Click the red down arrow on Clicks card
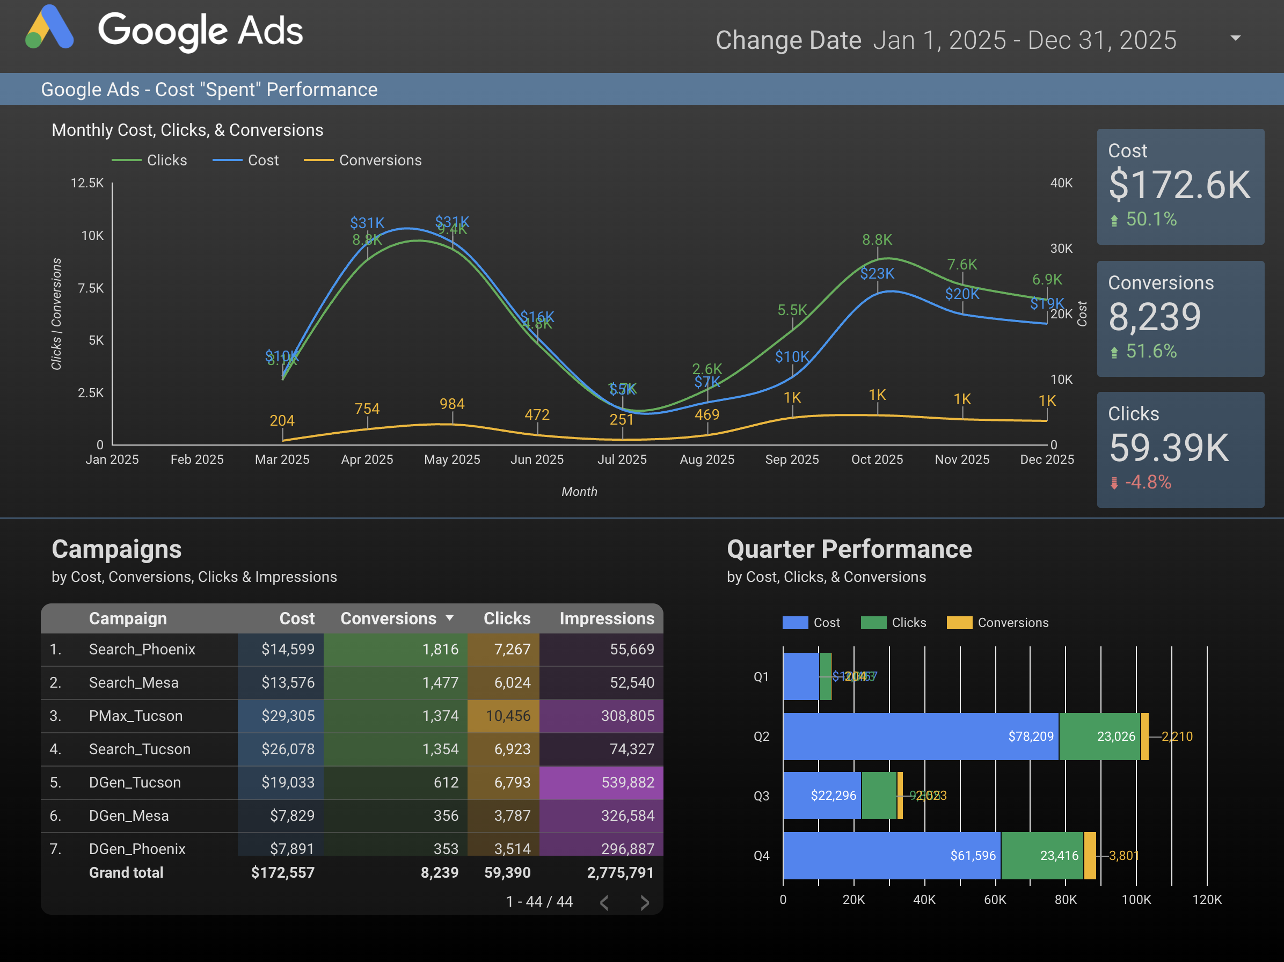 [1114, 483]
